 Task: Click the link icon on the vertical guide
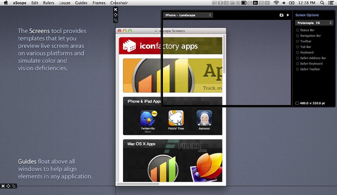(x=116, y=20)
